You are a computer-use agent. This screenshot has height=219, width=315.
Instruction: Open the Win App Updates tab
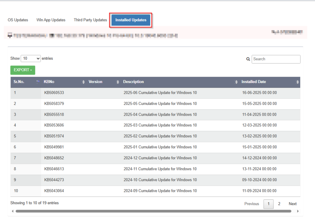51,20
